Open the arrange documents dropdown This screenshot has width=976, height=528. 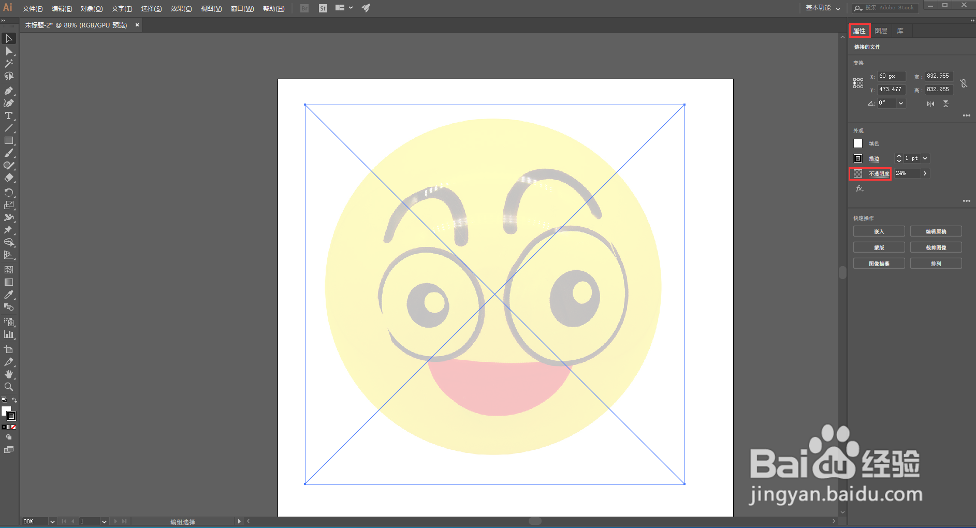coord(344,8)
